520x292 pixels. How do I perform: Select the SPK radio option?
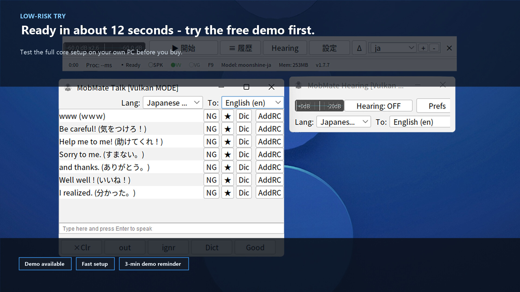pos(151,65)
